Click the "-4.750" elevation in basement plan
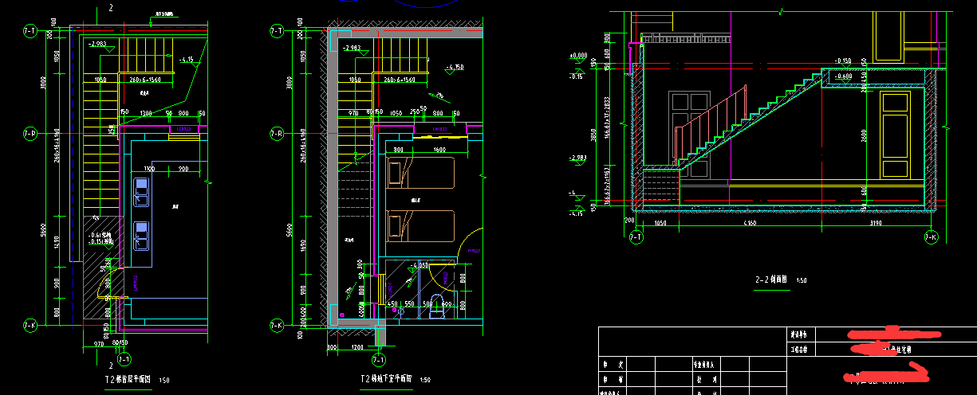The image size is (977, 395). click(x=455, y=68)
